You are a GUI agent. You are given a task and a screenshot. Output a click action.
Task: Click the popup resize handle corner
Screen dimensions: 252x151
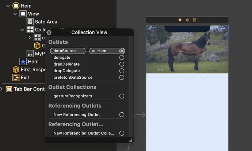[130, 140]
